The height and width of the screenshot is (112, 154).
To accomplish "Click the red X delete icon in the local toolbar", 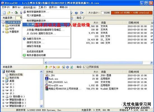I will (x=54, y=67).
